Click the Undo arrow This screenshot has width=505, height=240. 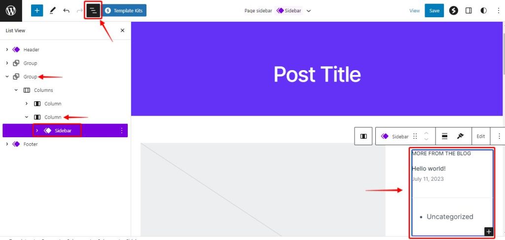(x=66, y=10)
